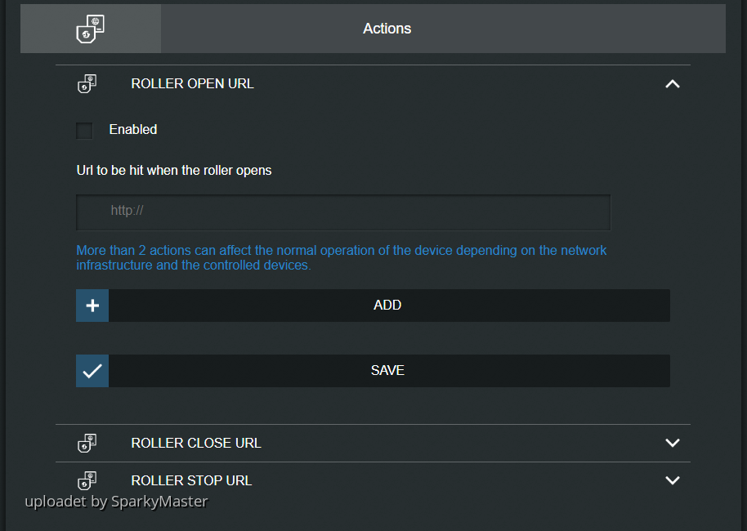The image size is (747, 531).
Task: Click the ROLLER OPEN URL heading text
Action: click(x=192, y=83)
